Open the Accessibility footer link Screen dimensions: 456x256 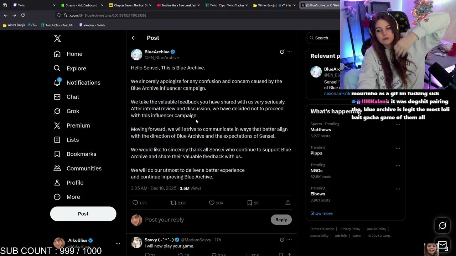pos(319,236)
